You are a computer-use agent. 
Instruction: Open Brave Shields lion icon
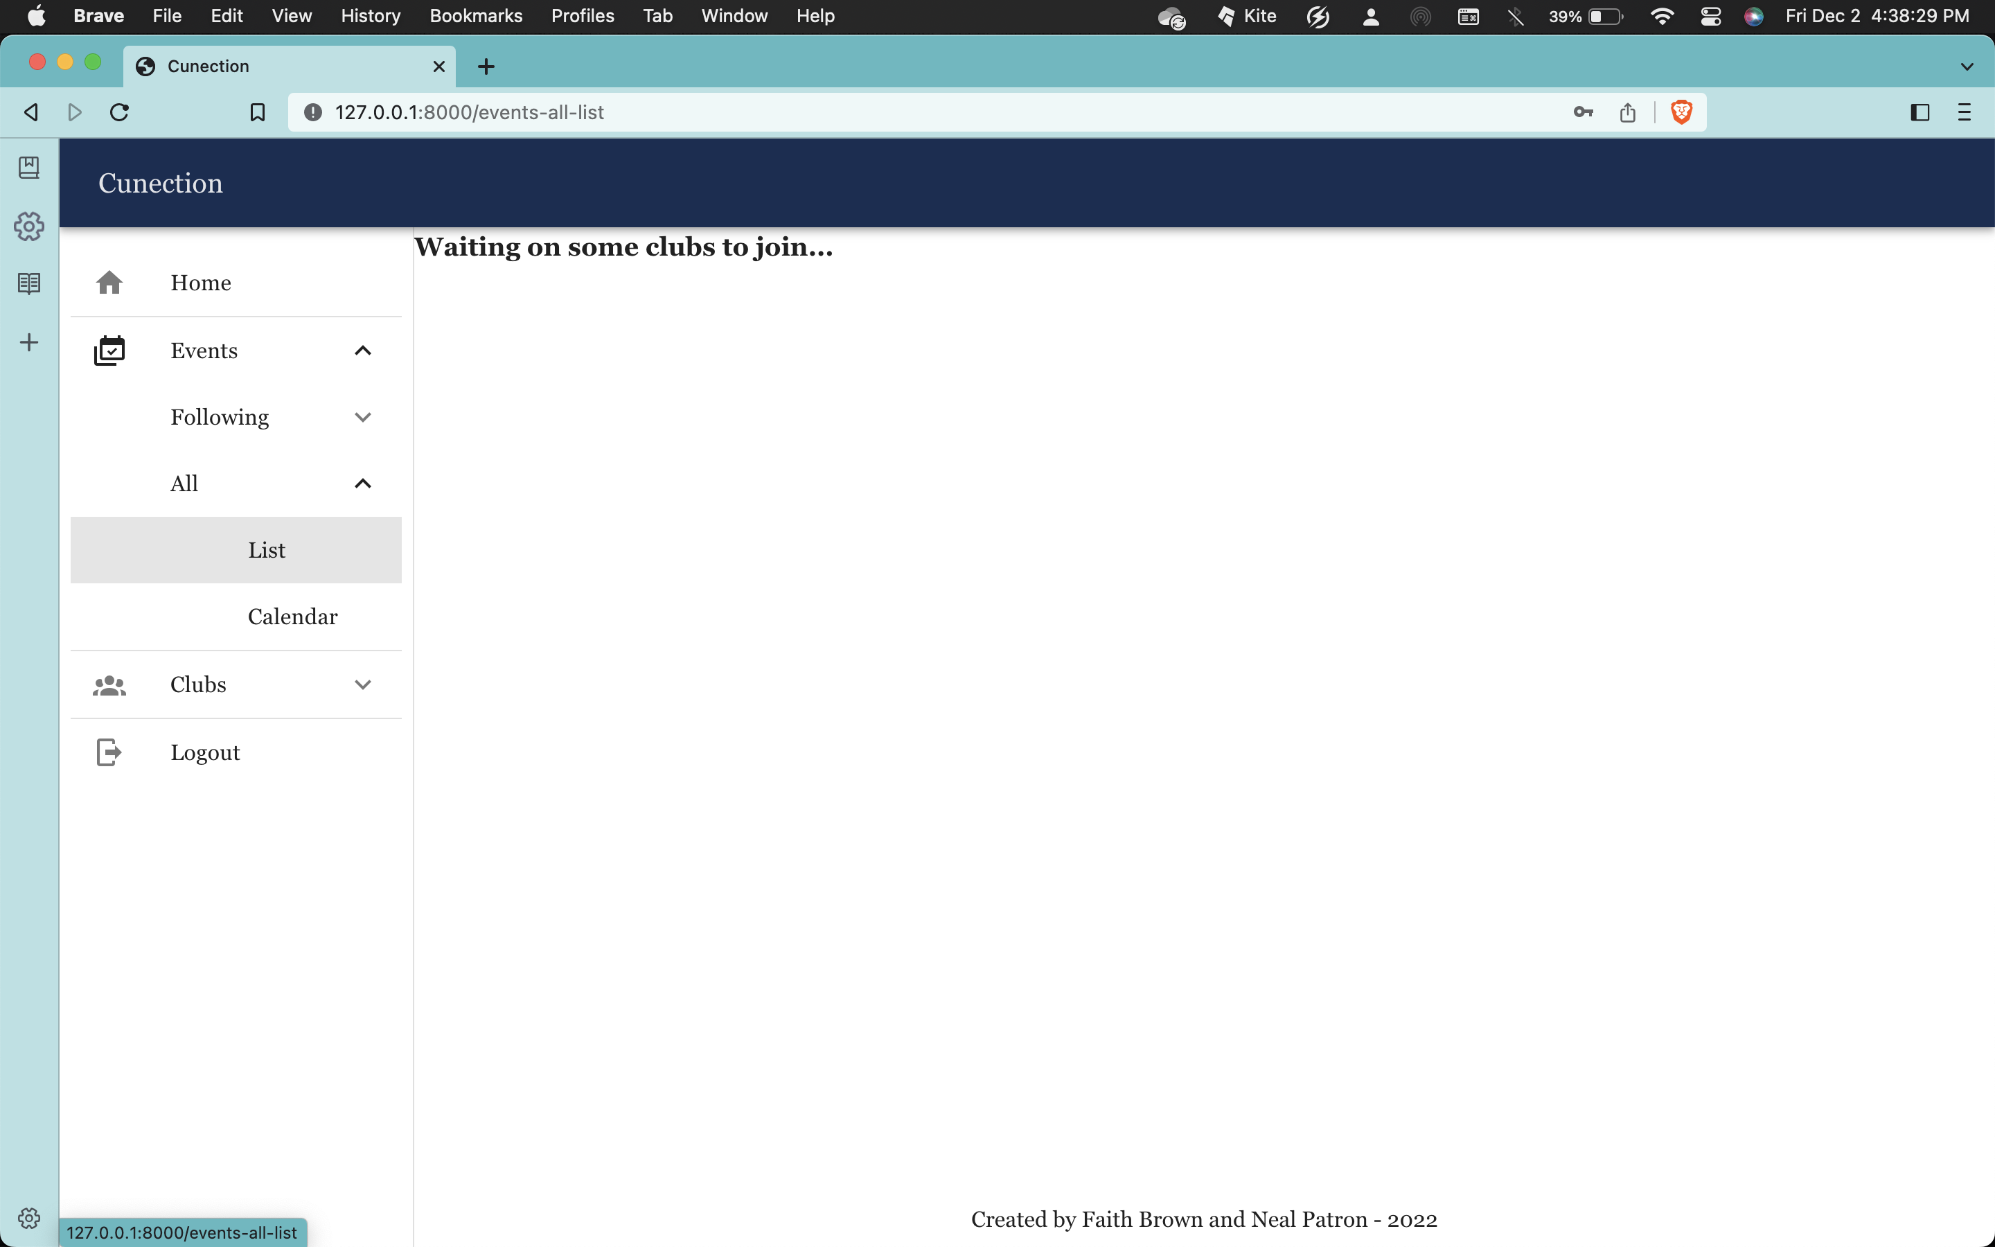[x=1681, y=112]
